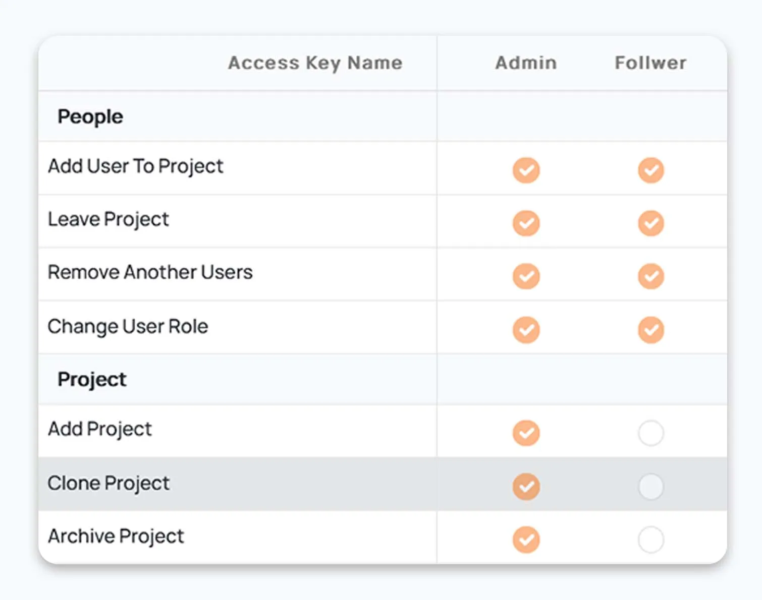Select the Change User Role label
Viewport: 762px width, 600px height.
tap(128, 327)
